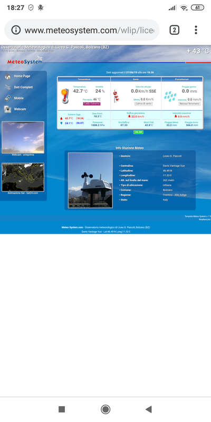Click the 18.3°C dew point value

click(98, 116)
